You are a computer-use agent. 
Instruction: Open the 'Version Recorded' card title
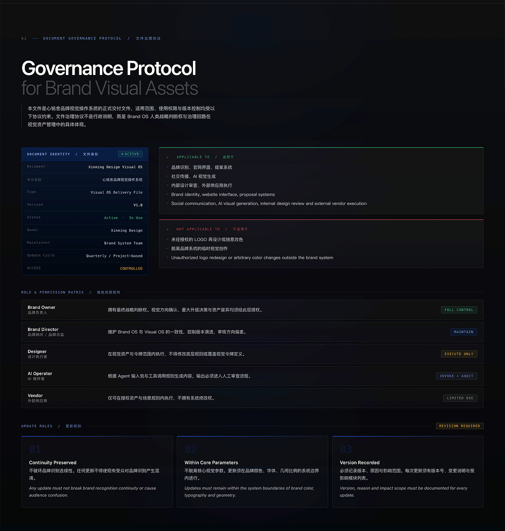point(360,463)
